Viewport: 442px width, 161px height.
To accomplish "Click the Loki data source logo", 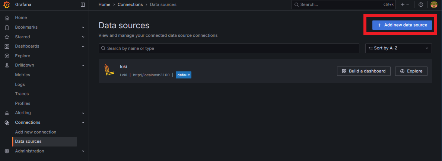I will tap(109, 70).
